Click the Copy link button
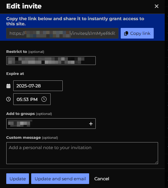168x188 pixels. tap(137, 33)
